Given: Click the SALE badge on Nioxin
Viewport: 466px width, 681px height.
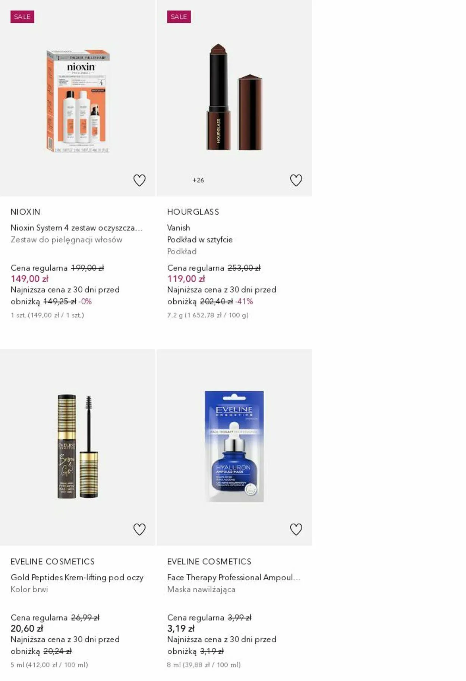Looking at the screenshot, I should point(22,17).
